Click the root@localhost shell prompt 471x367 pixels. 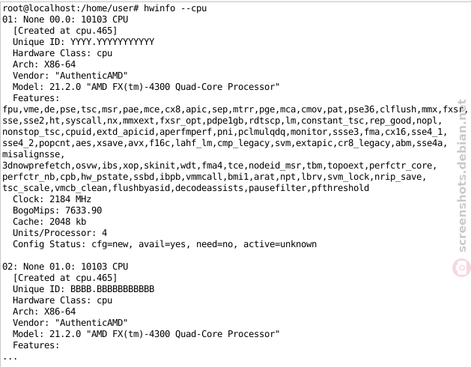tap(70, 8)
